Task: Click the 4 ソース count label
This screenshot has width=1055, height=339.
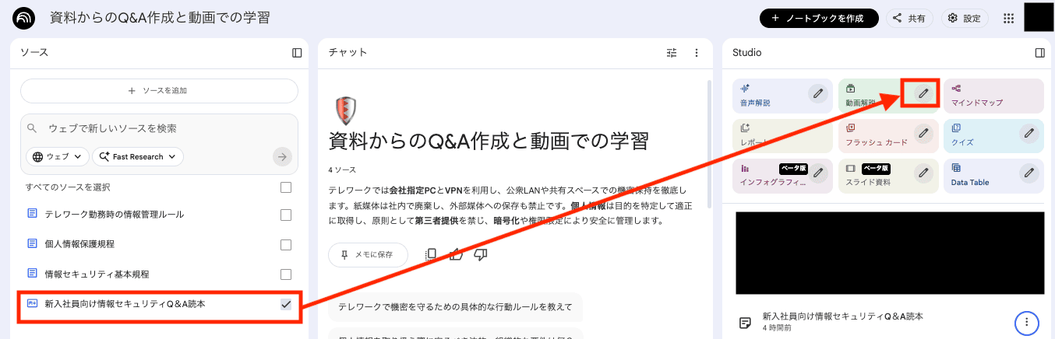Action: [x=341, y=169]
